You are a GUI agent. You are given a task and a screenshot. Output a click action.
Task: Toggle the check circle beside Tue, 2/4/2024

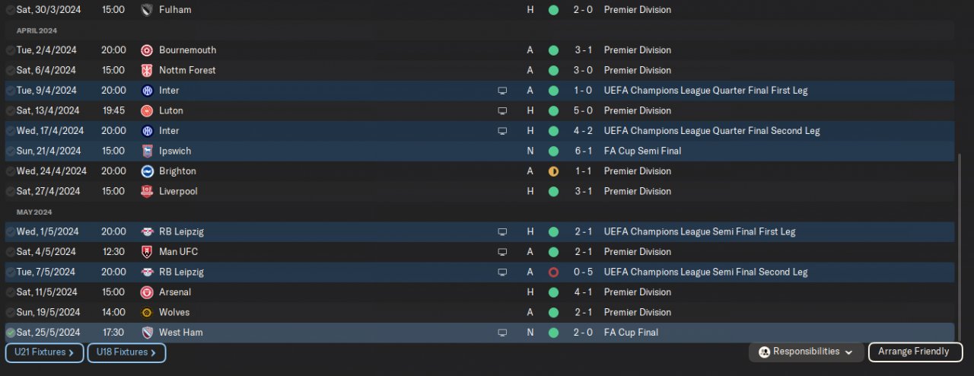pos(11,50)
